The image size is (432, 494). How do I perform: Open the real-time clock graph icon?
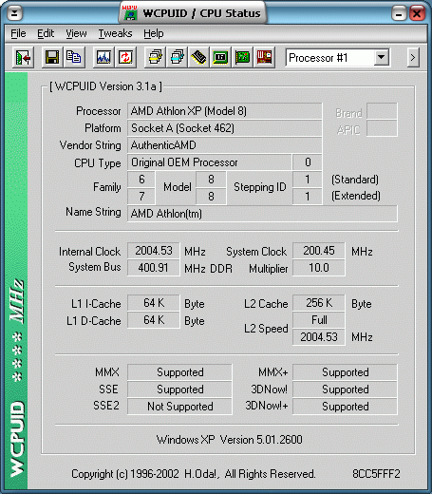tap(103, 58)
